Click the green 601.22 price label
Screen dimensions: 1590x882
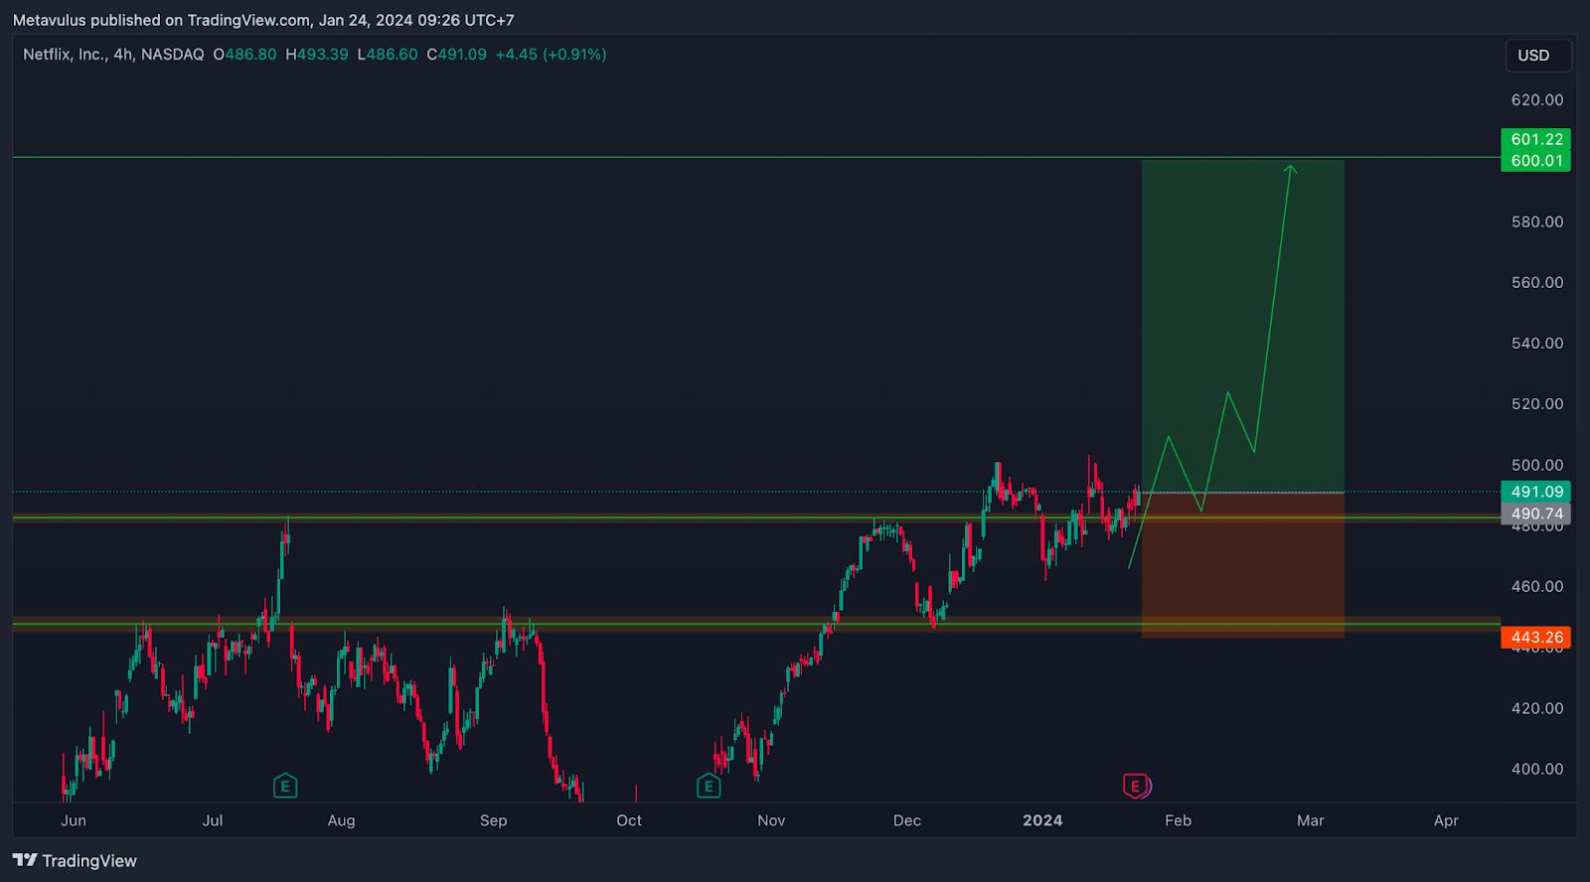1535,139
